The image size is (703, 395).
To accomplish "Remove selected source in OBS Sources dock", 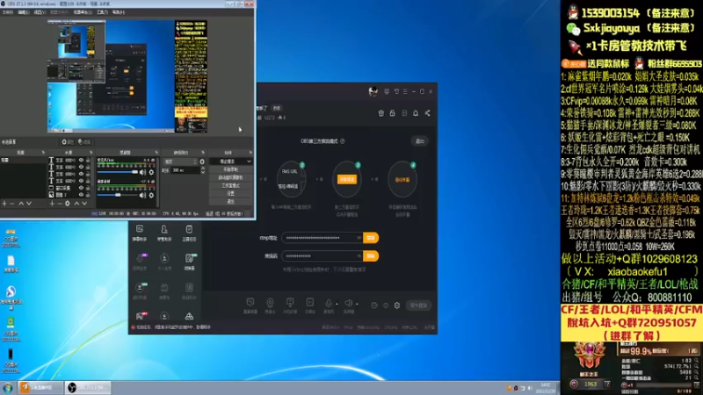I will pyautogui.click(x=60, y=204).
